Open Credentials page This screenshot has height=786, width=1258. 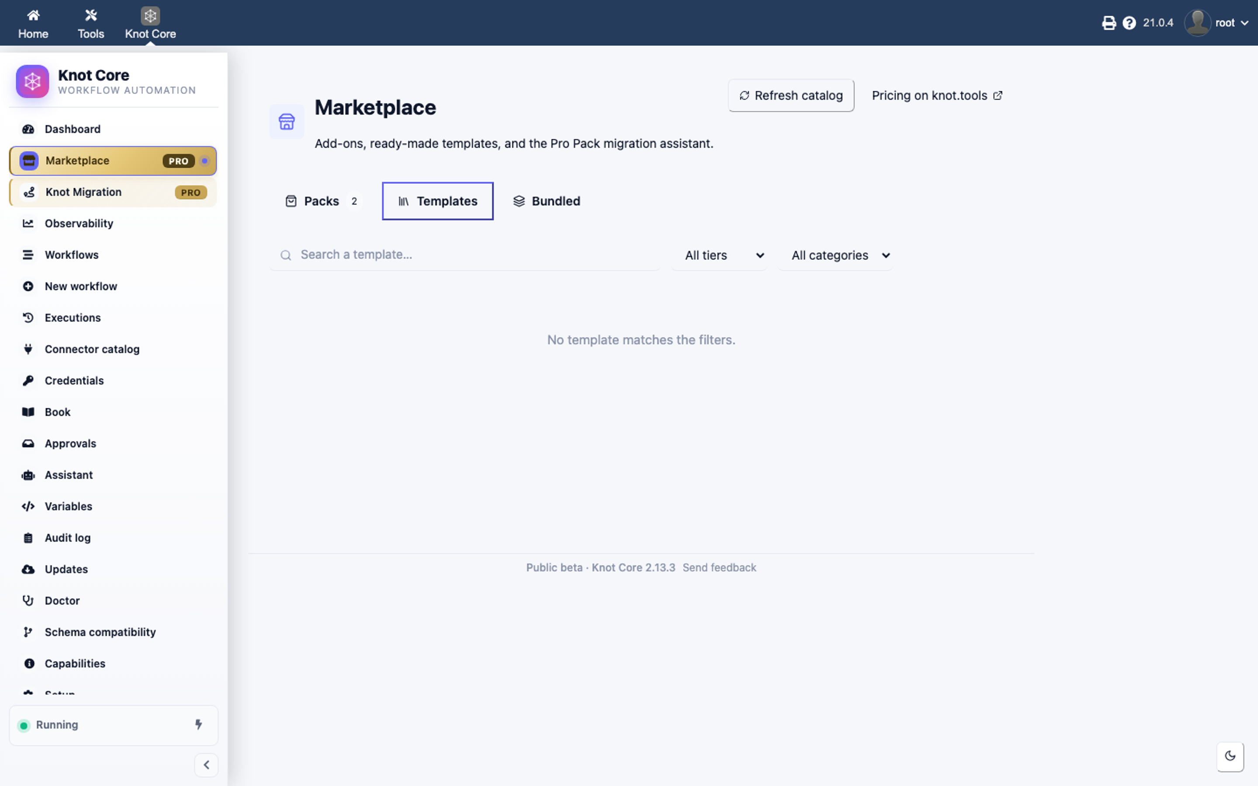113,380
